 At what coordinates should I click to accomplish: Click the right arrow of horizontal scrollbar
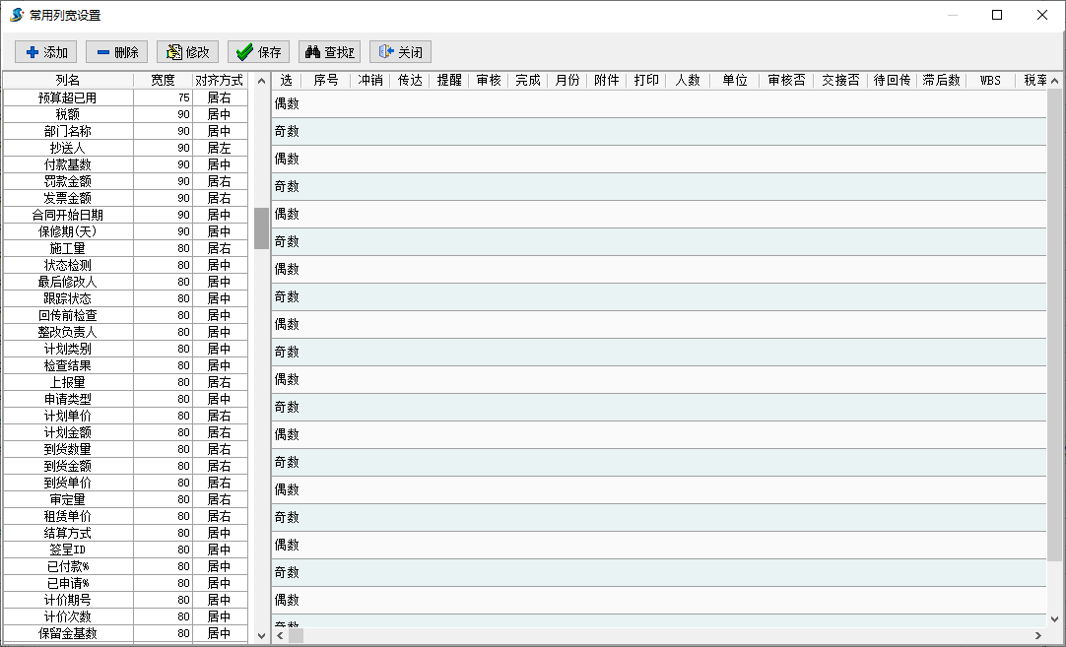point(1038,636)
